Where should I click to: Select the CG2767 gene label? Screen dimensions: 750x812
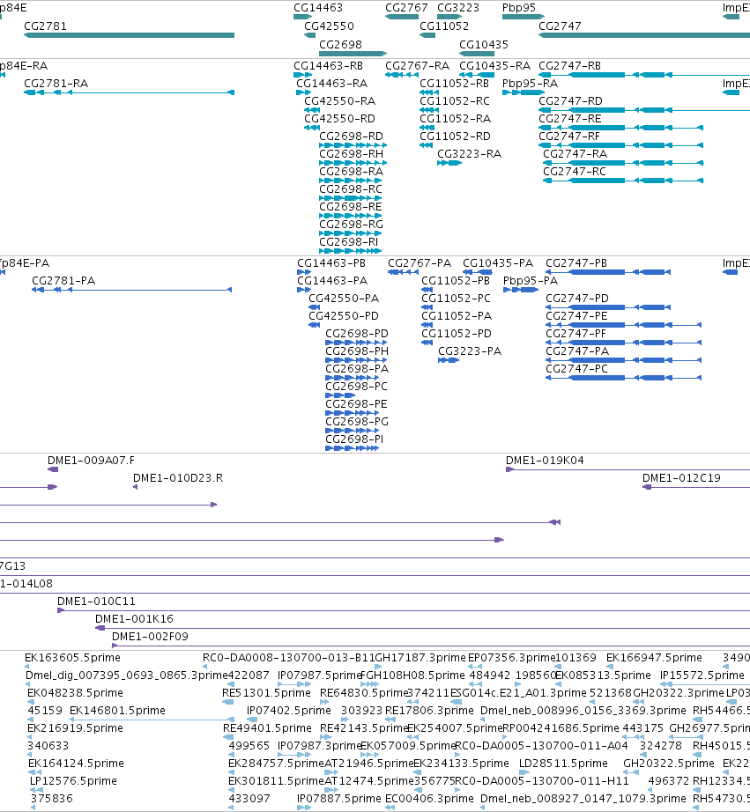pos(406,8)
